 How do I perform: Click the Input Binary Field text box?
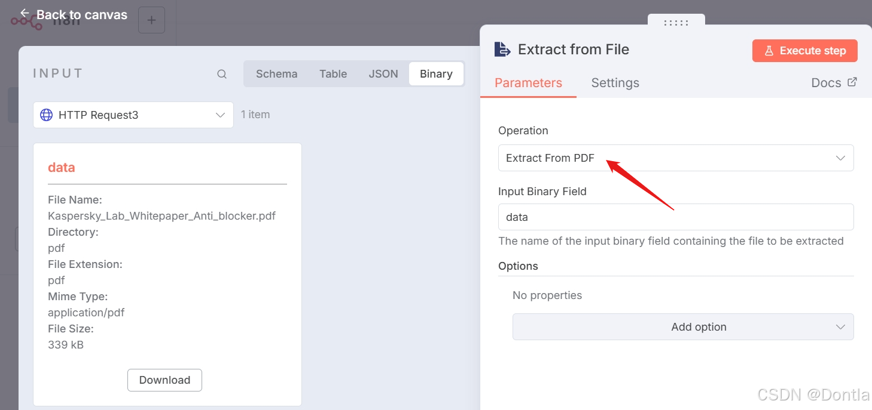[676, 217]
